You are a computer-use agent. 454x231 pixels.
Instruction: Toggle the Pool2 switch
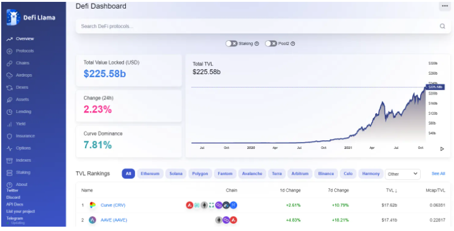click(271, 44)
